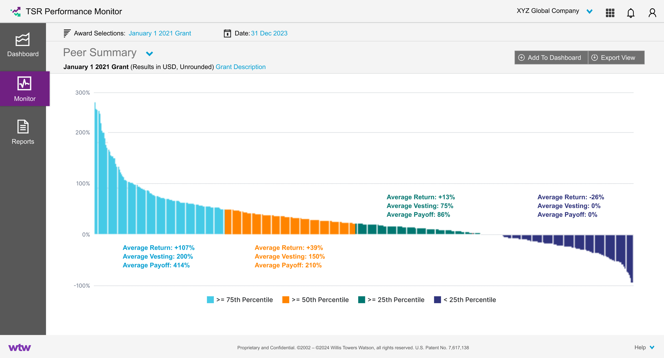The image size is (664, 358).
Task: Click the plus icon on Add To Dashboard
Action: pos(522,57)
